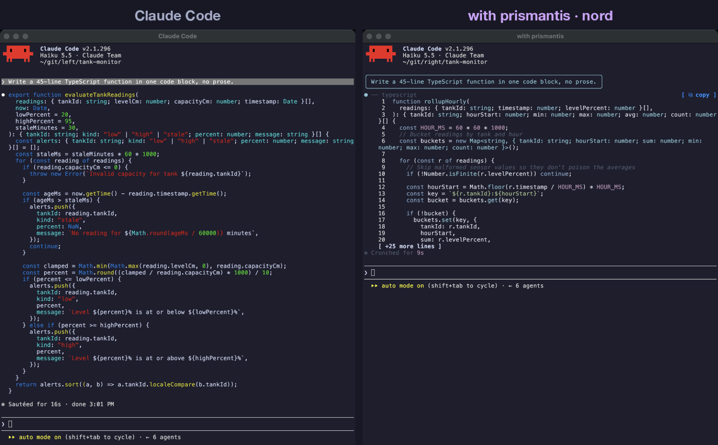This screenshot has width=718, height=445.
Task: Click the white bullet before 'export function'
Action: point(3,95)
